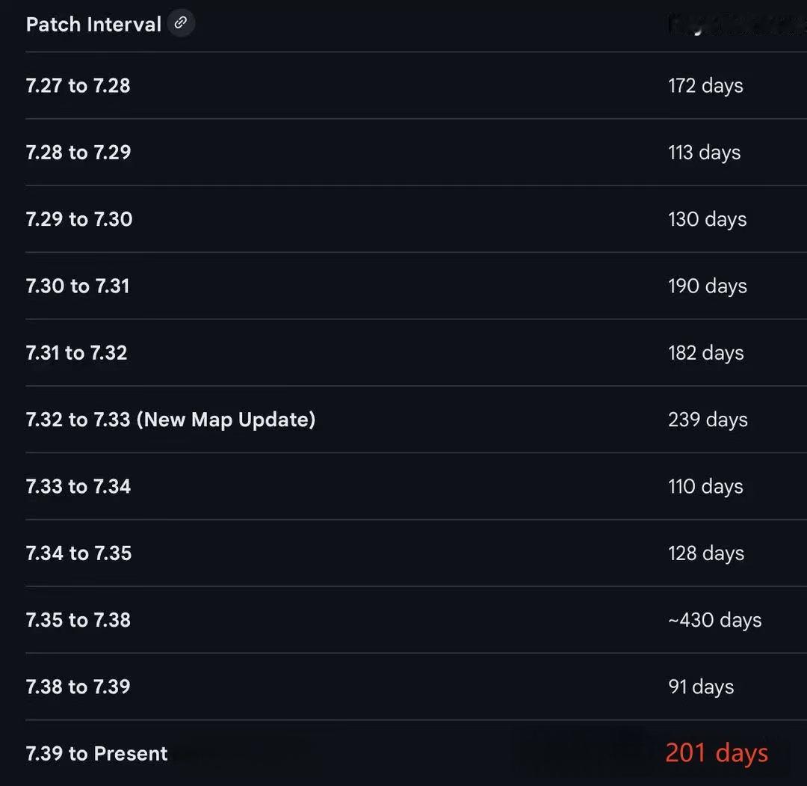Click the New Map Update row label
Image resolution: width=807 pixels, height=786 pixels.
(170, 420)
